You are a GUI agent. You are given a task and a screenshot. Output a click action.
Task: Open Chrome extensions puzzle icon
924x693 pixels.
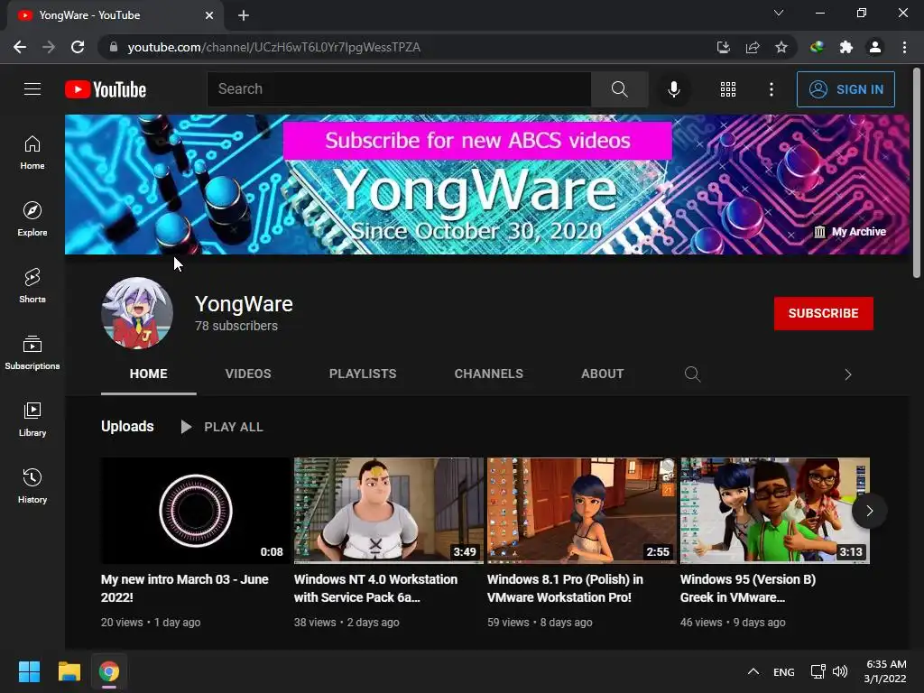click(x=846, y=47)
